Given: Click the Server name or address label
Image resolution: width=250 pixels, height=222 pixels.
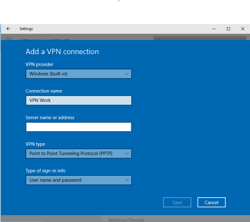Looking at the screenshot, I should (50, 118).
